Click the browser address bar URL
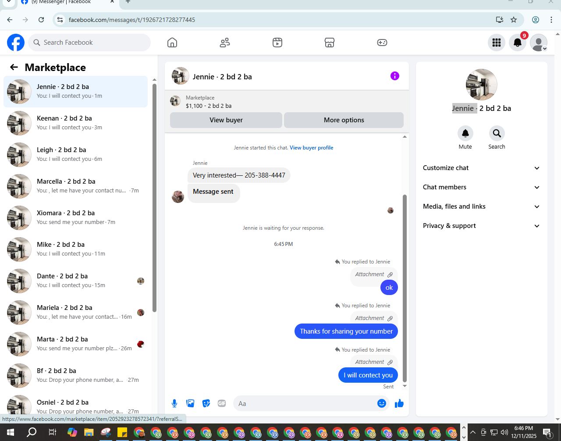This screenshot has height=441, width=561. tap(132, 20)
